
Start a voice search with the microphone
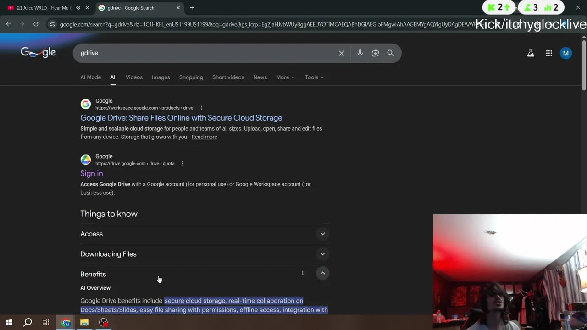click(360, 53)
